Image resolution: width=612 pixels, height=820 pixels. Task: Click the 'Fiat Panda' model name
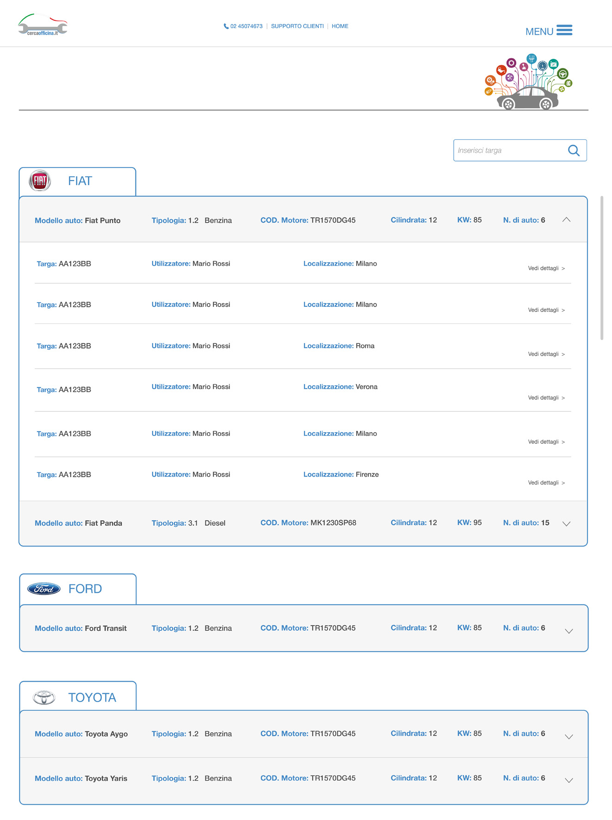coord(104,523)
